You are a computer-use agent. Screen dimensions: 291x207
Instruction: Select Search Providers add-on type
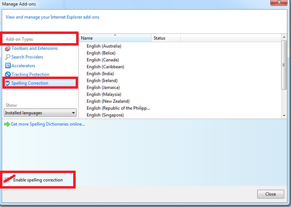tap(27, 57)
